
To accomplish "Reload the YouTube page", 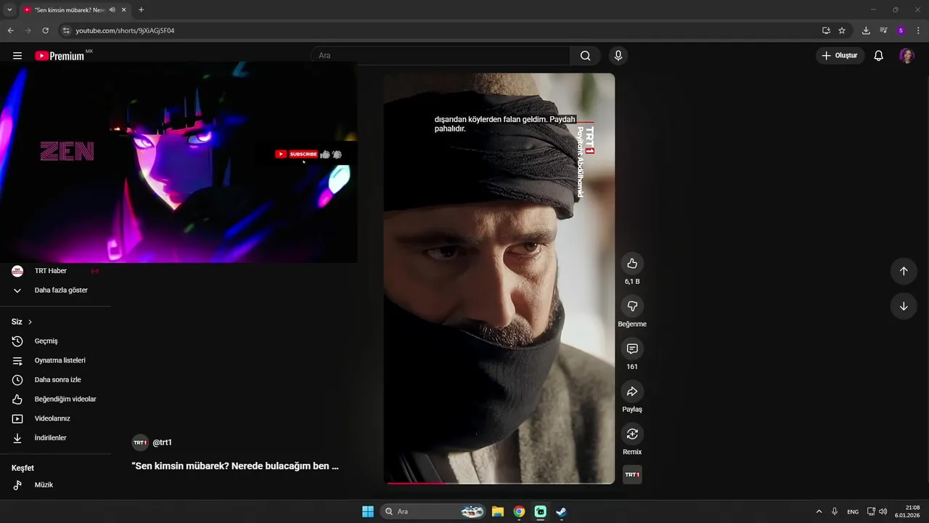I will (45, 31).
